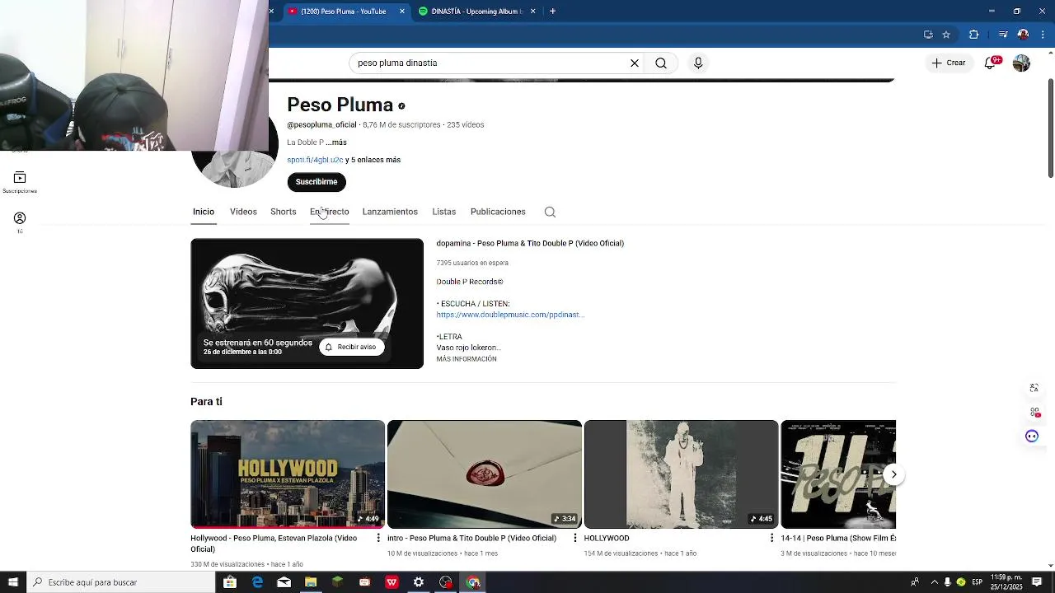Open the YouTube notifications bell
The height and width of the screenshot is (593, 1055).
990,63
